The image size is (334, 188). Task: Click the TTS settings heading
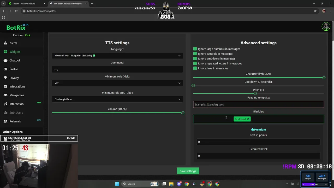(x=117, y=43)
